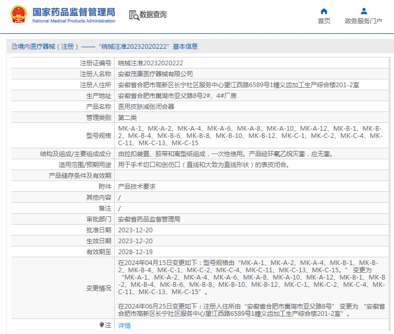394x334 pixels.
Task: Select product name 医用皮肤减张闭合器
Action: (x=146, y=106)
